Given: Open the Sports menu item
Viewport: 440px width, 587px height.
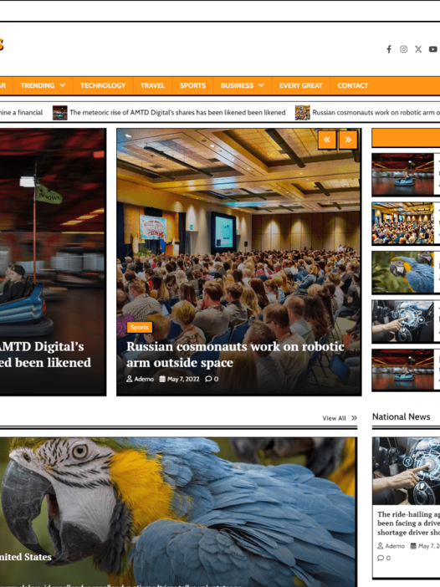Looking at the screenshot, I should [x=192, y=85].
